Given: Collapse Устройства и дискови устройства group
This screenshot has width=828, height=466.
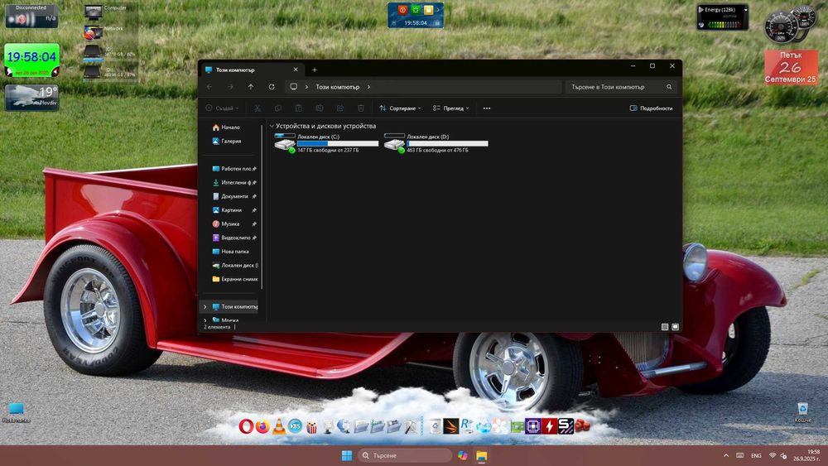Looking at the screenshot, I should [272, 127].
